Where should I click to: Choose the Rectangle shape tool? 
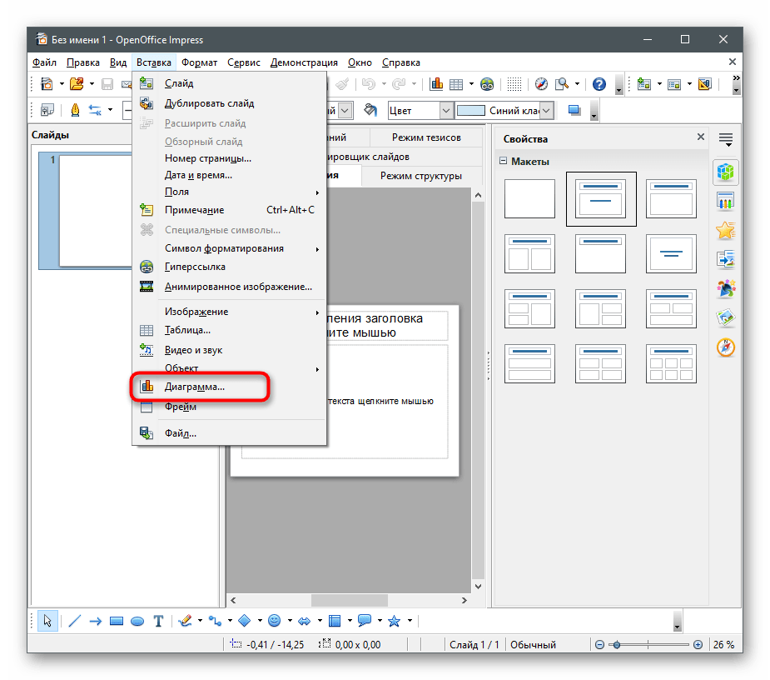(x=117, y=621)
